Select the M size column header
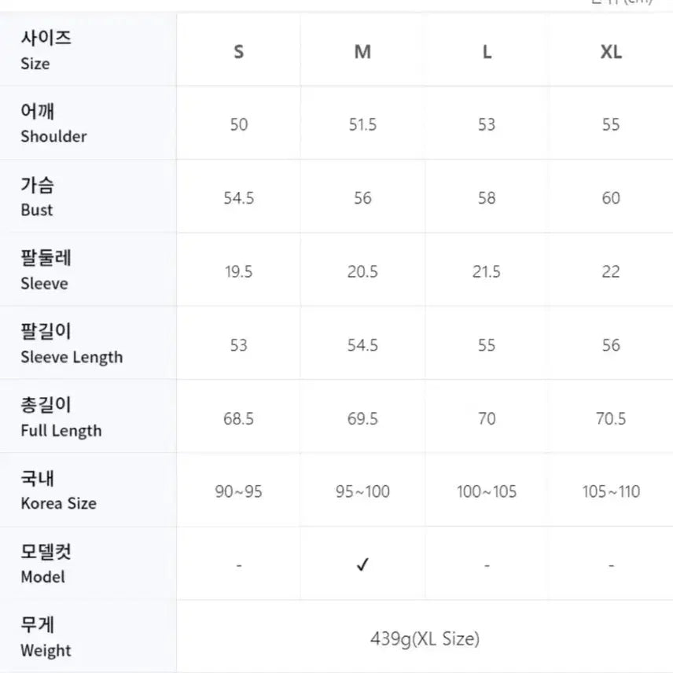 point(362,52)
